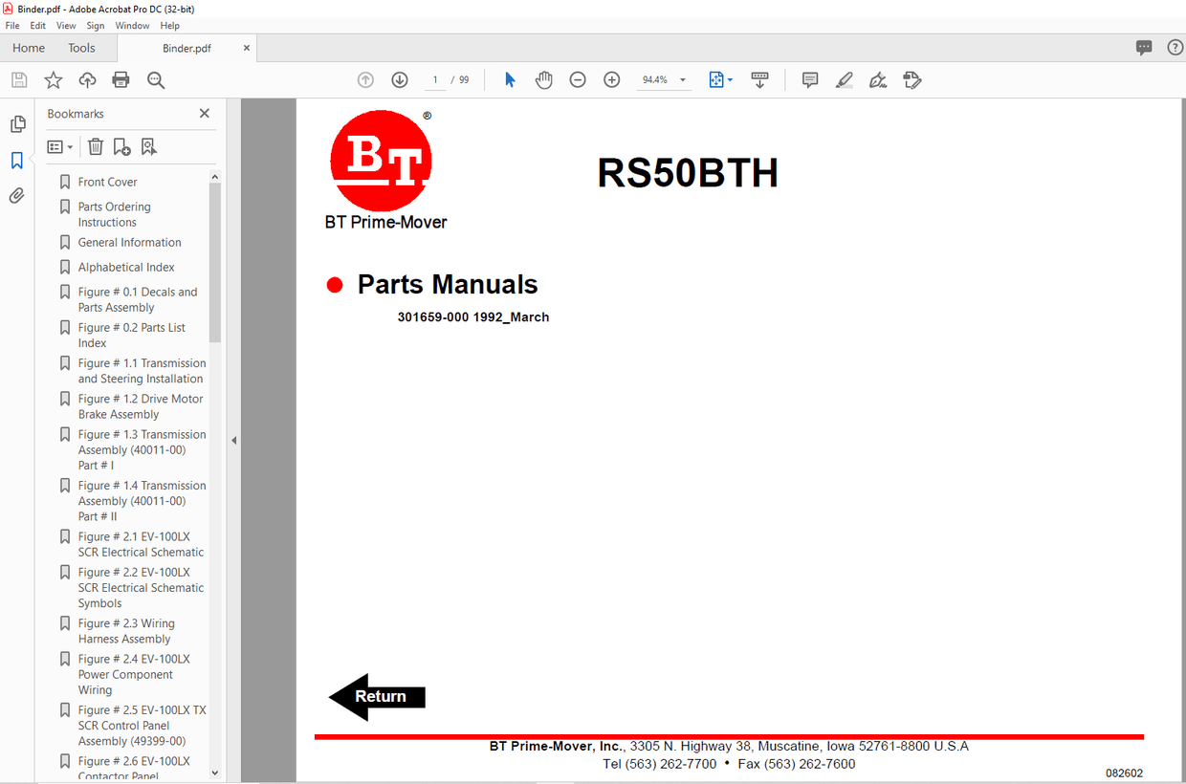Create a New Bookmark
This screenshot has width=1186, height=784.
[121, 145]
